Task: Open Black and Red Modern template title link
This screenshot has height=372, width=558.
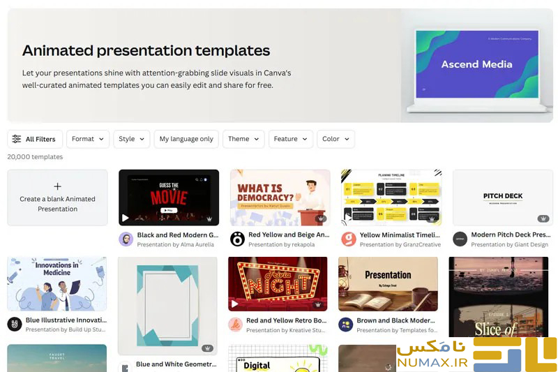Action: [x=177, y=235]
